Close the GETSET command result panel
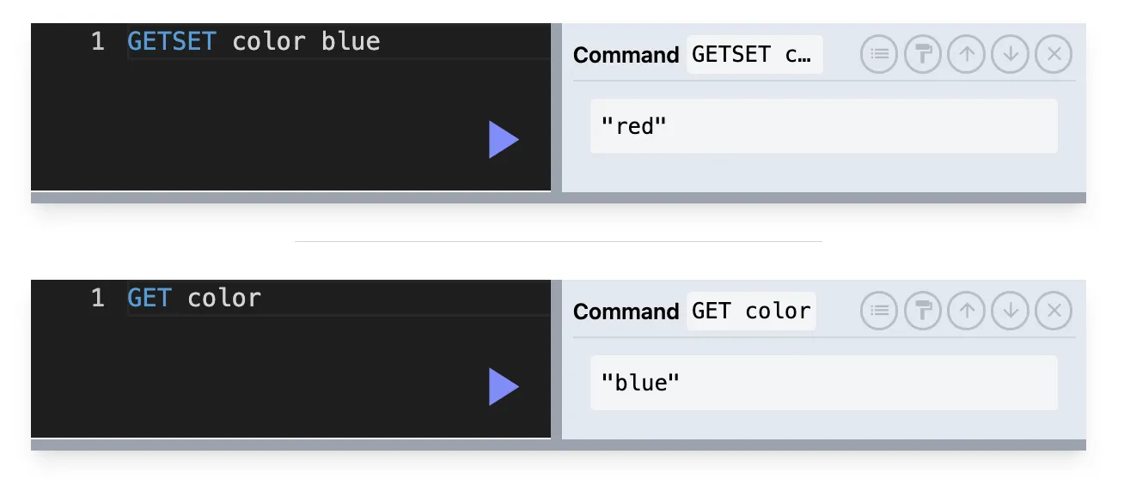Screen dimensions: 1124x484 click(x=1054, y=55)
